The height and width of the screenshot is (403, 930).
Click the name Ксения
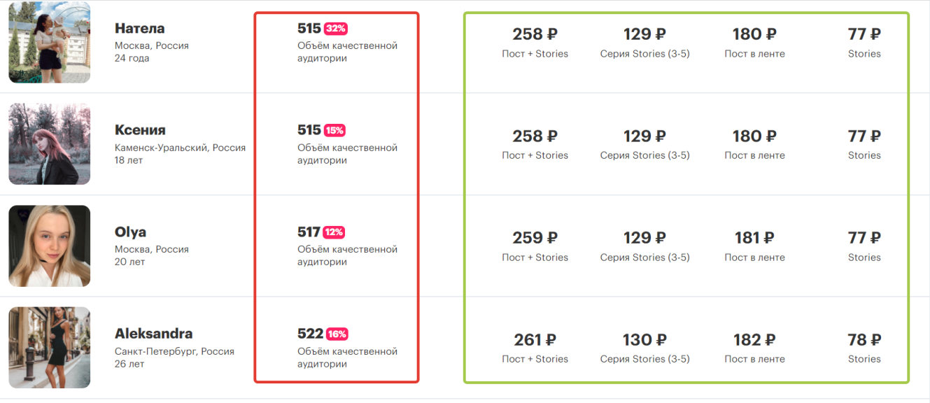(x=140, y=130)
